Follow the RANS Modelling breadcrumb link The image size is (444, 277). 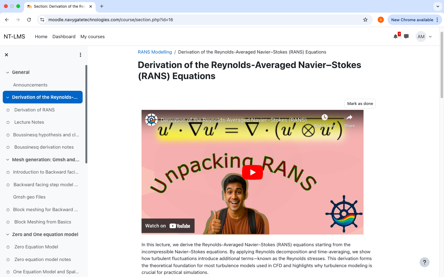pos(155,52)
